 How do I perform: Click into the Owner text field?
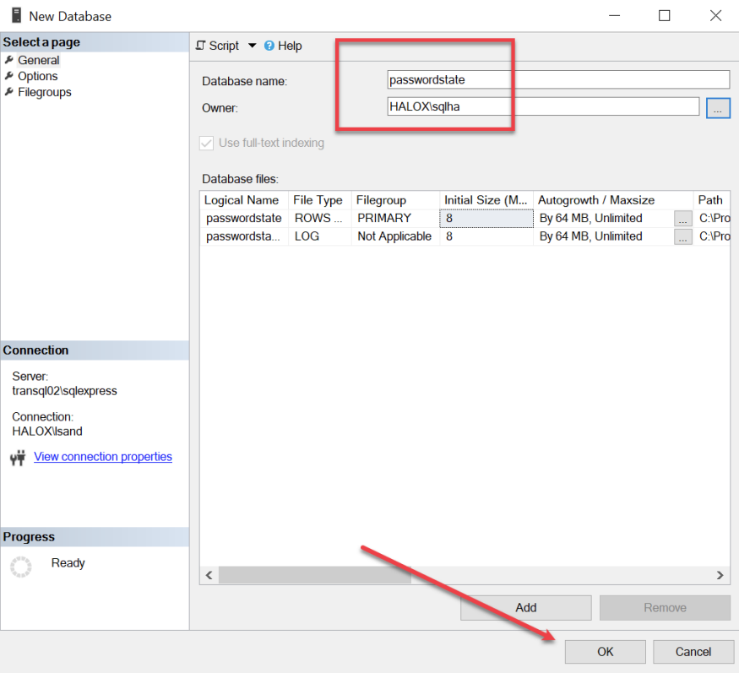tap(543, 106)
